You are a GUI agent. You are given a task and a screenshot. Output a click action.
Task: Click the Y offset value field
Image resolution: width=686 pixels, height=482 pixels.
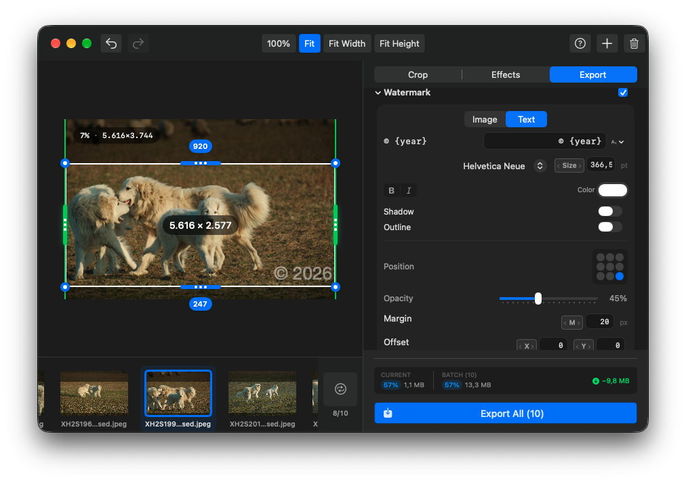pos(610,345)
